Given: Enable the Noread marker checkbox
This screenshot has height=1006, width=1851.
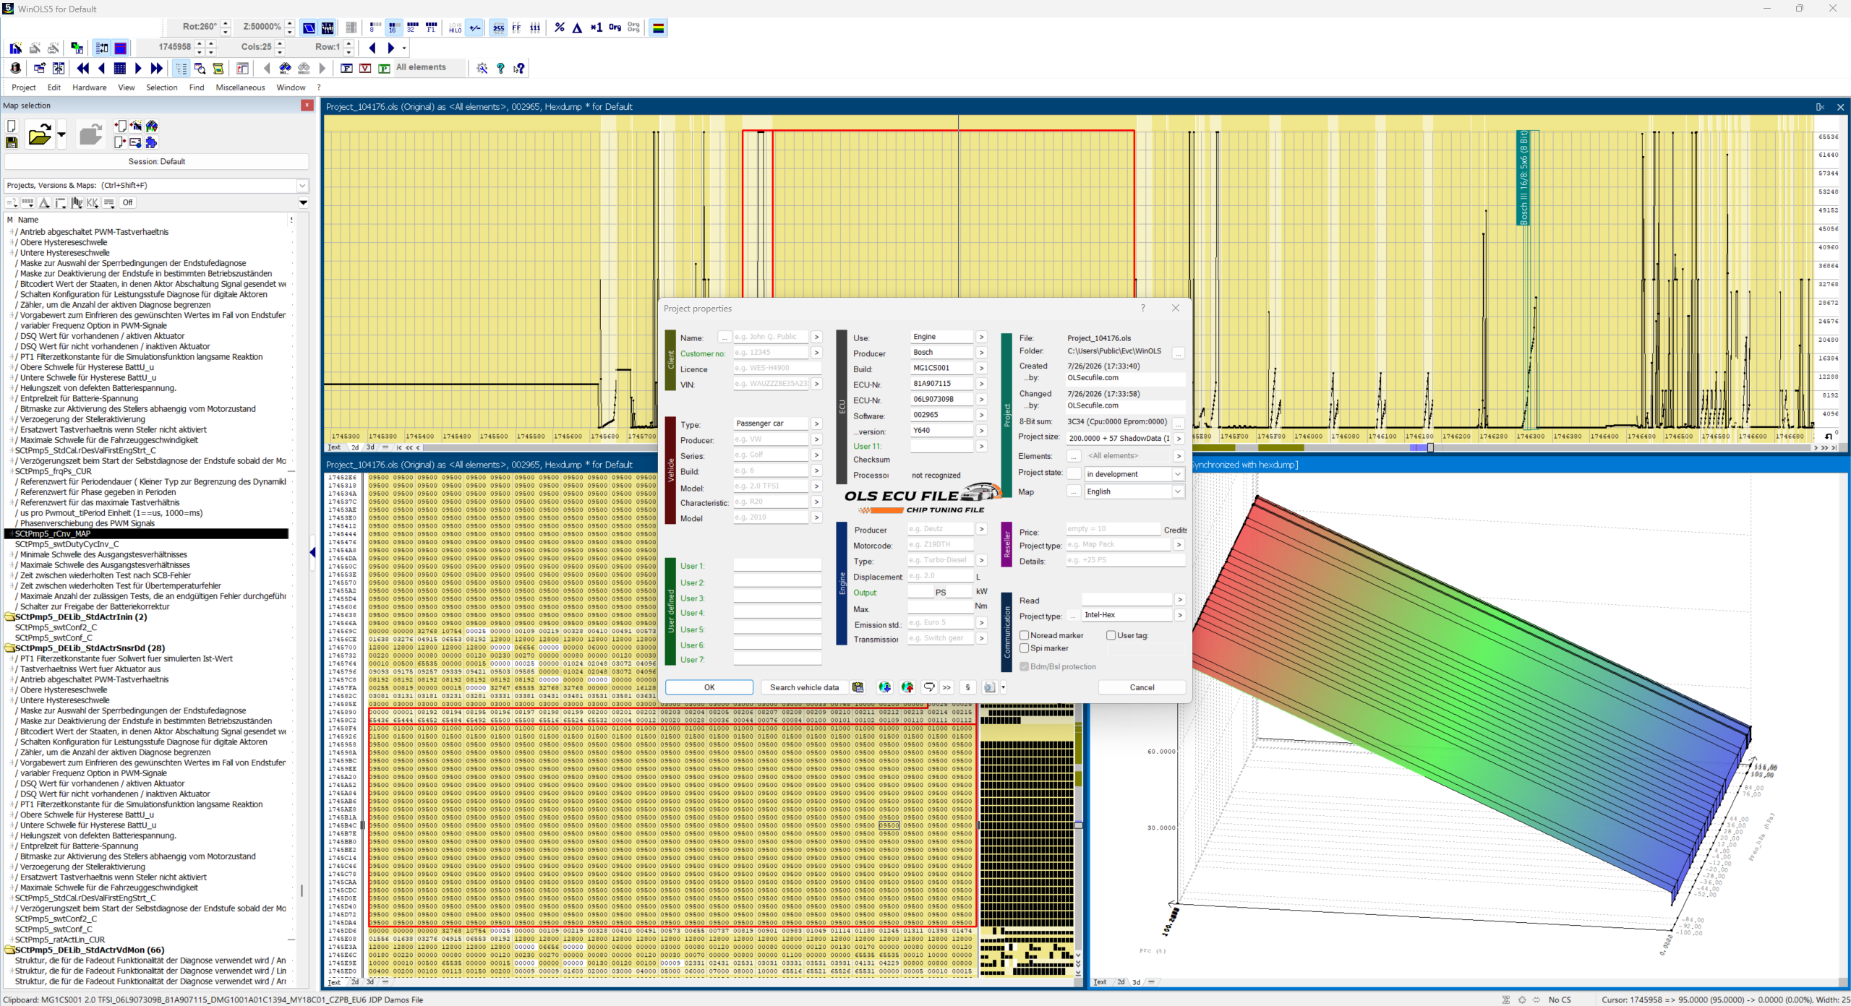Looking at the screenshot, I should click(1025, 635).
